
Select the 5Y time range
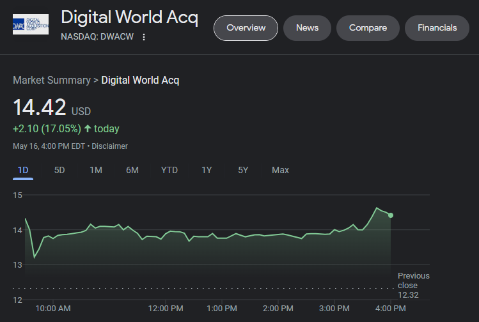coord(243,170)
